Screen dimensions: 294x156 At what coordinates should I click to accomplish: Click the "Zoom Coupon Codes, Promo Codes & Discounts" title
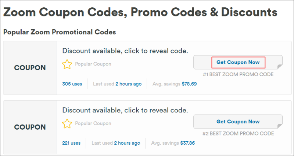[x=140, y=12]
